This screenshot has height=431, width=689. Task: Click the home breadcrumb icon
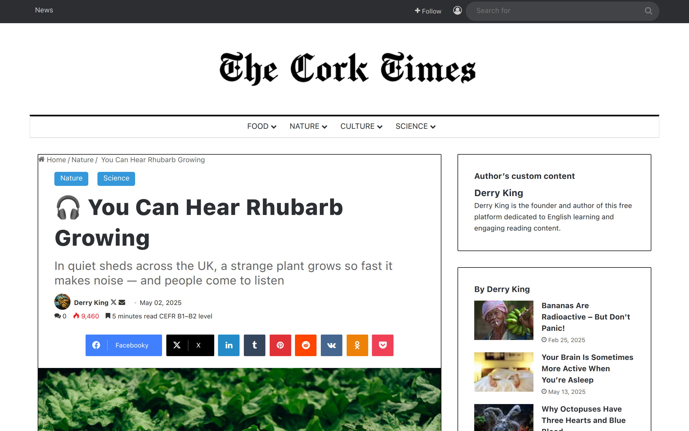click(41, 159)
